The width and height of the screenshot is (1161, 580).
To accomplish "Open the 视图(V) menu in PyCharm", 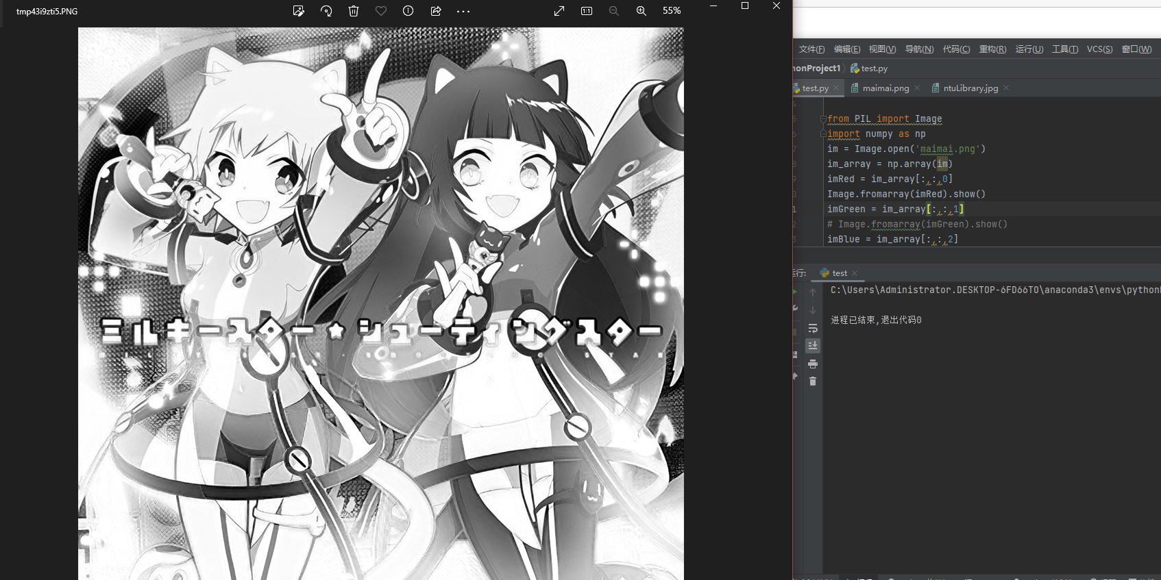I will tap(883, 49).
